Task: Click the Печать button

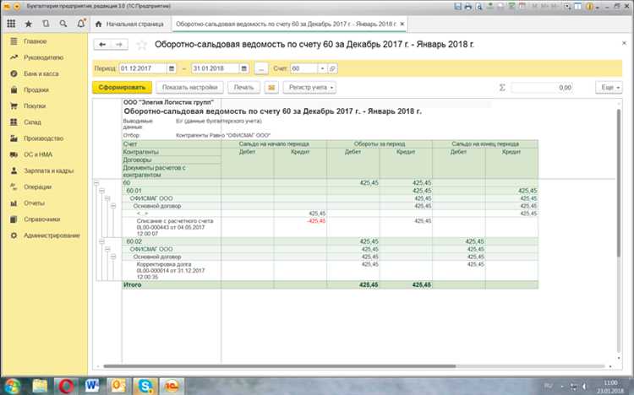Action: pos(243,88)
